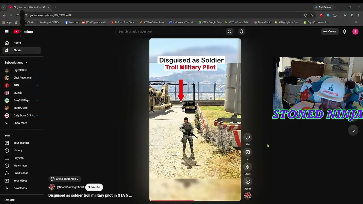This screenshot has height=204, width=363.
Task: Pause the Short by clicking the video
Action: pos(195,119)
